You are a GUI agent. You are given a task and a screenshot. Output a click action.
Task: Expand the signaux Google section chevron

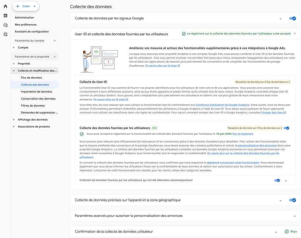(x=281, y=19)
